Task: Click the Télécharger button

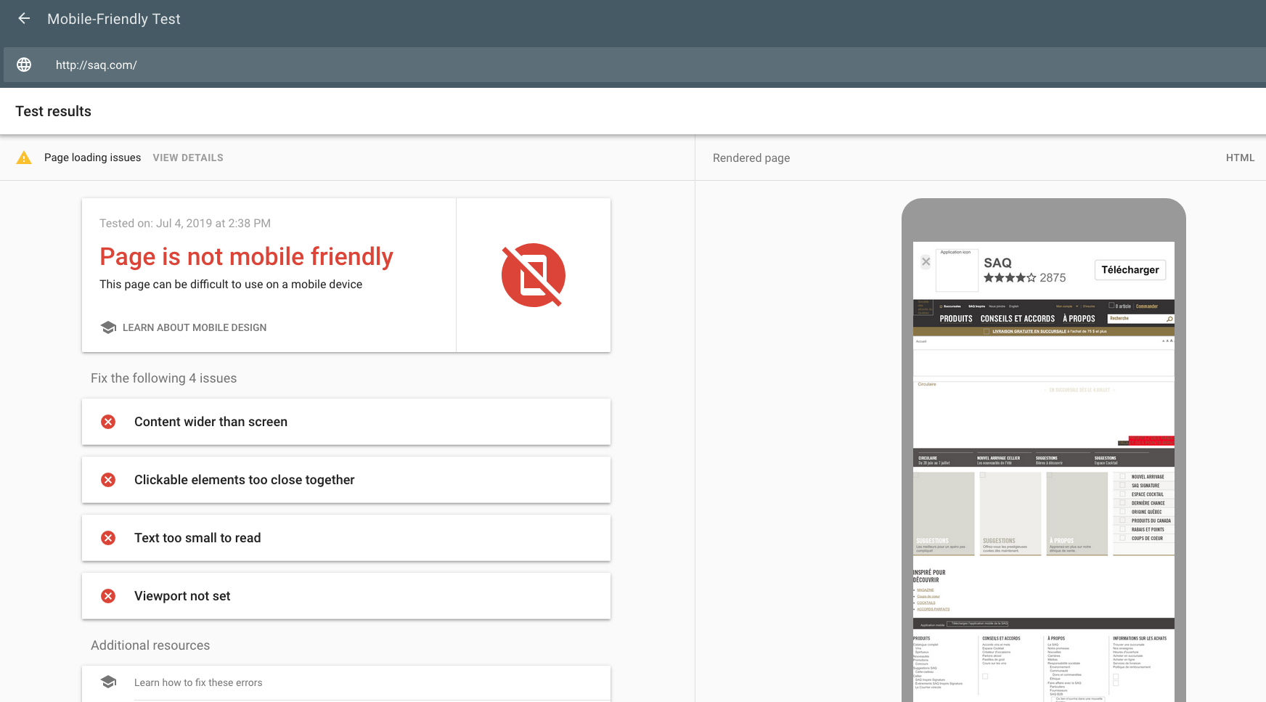Action: coord(1130,269)
